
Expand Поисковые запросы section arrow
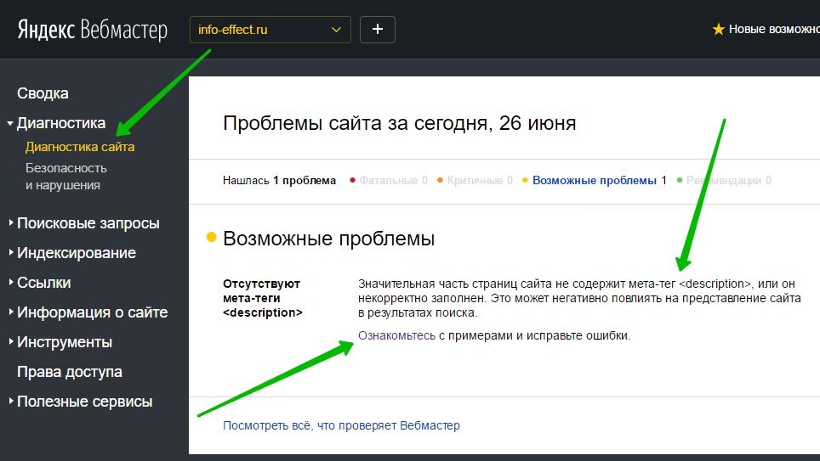(11, 223)
